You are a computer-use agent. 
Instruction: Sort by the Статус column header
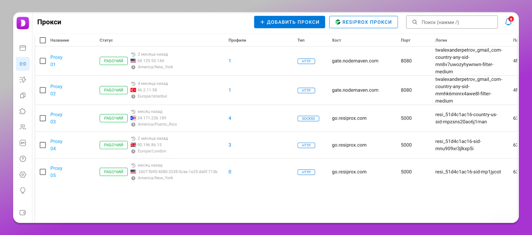click(106, 40)
